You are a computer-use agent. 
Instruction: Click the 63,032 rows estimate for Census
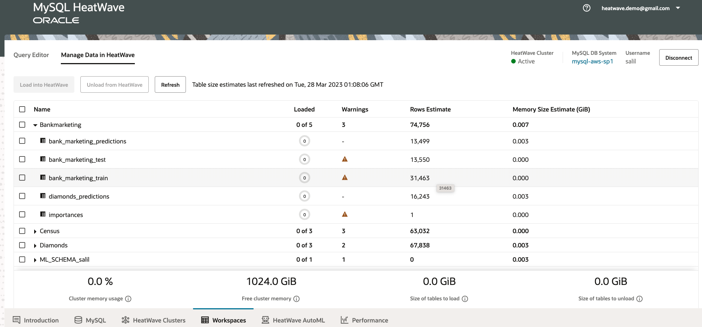point(420,231)
